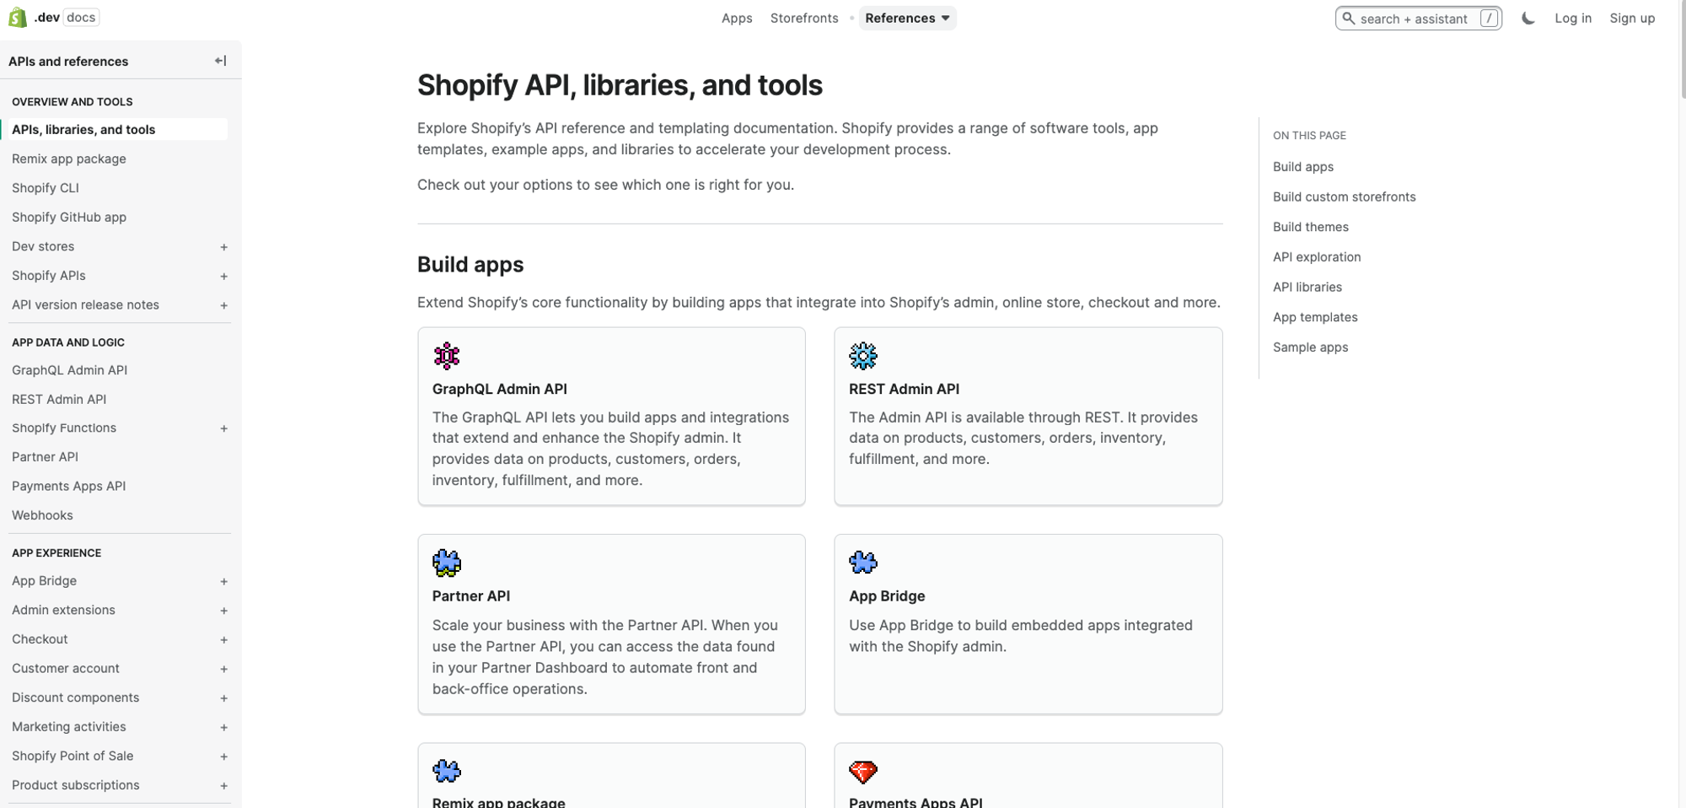
Task: Click the Log in link
Action: tap(1573, 19)
